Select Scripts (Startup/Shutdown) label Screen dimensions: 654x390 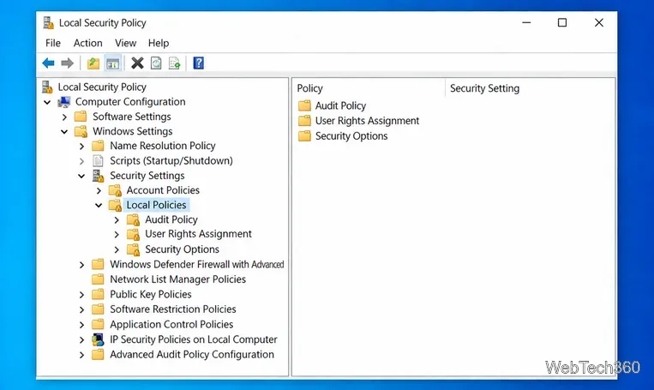coord(171,160)
